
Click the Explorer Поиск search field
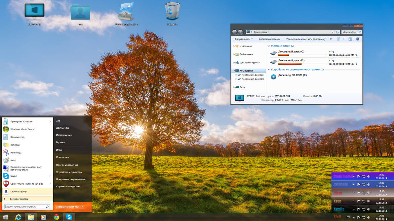coord(352,32)
